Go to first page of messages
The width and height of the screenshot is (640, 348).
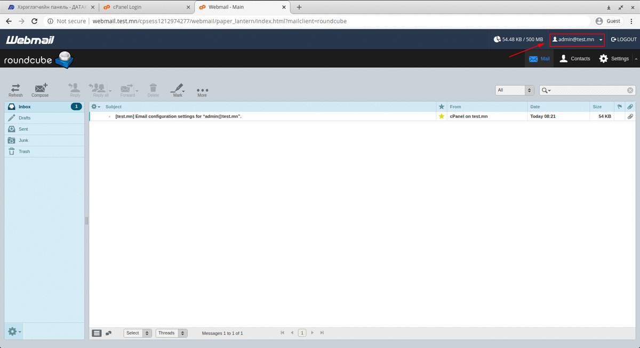coord(282,333)
